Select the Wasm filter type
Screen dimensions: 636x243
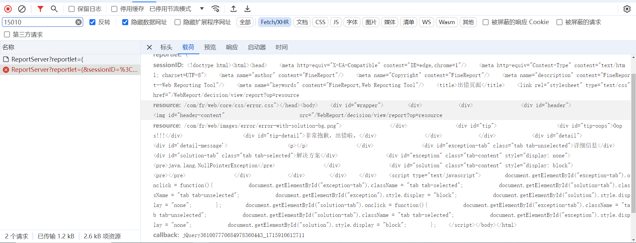447,22
